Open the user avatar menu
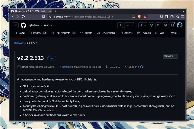This screenshot has width=194, height=129. pyautogui.click(x=179, y=25)
